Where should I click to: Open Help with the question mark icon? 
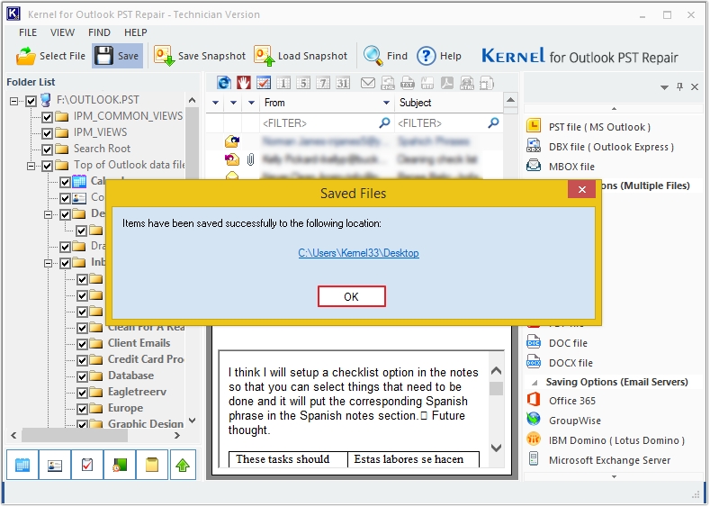439,56
